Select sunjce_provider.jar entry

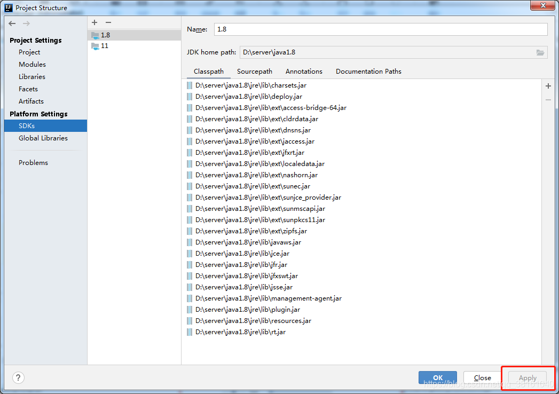point(264,198)
